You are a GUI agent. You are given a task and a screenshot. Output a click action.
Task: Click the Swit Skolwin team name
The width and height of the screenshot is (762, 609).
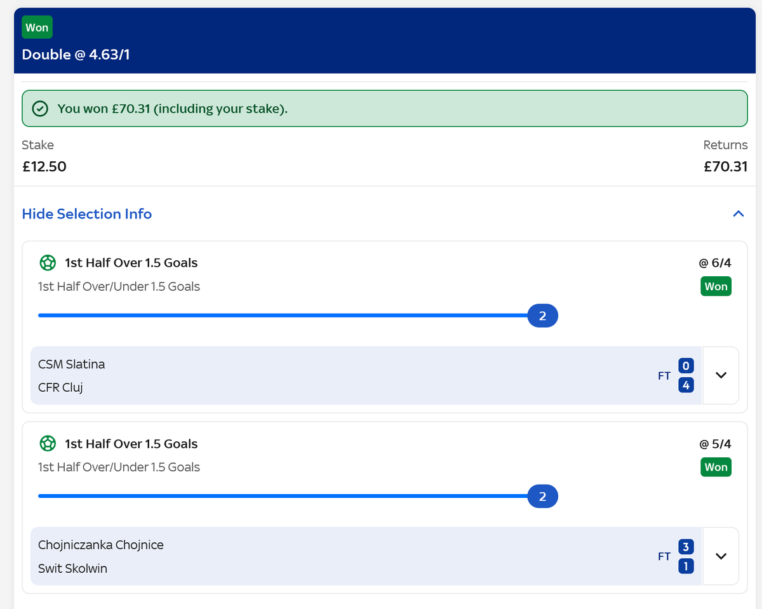click(x=72, y=568)
